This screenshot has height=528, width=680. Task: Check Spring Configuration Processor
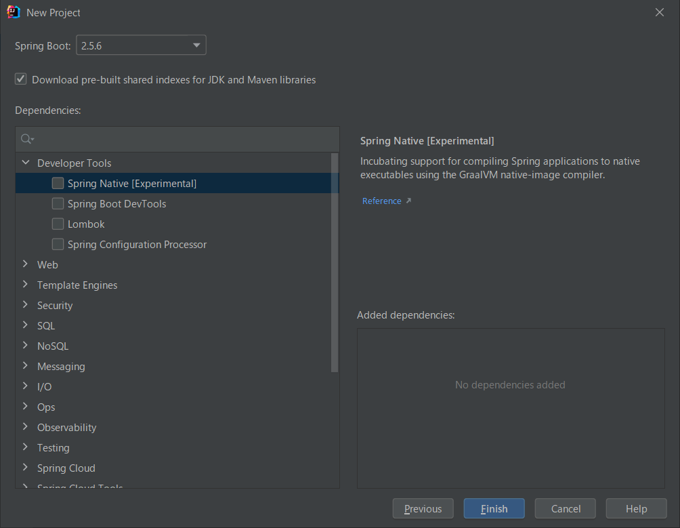[58, 244]
